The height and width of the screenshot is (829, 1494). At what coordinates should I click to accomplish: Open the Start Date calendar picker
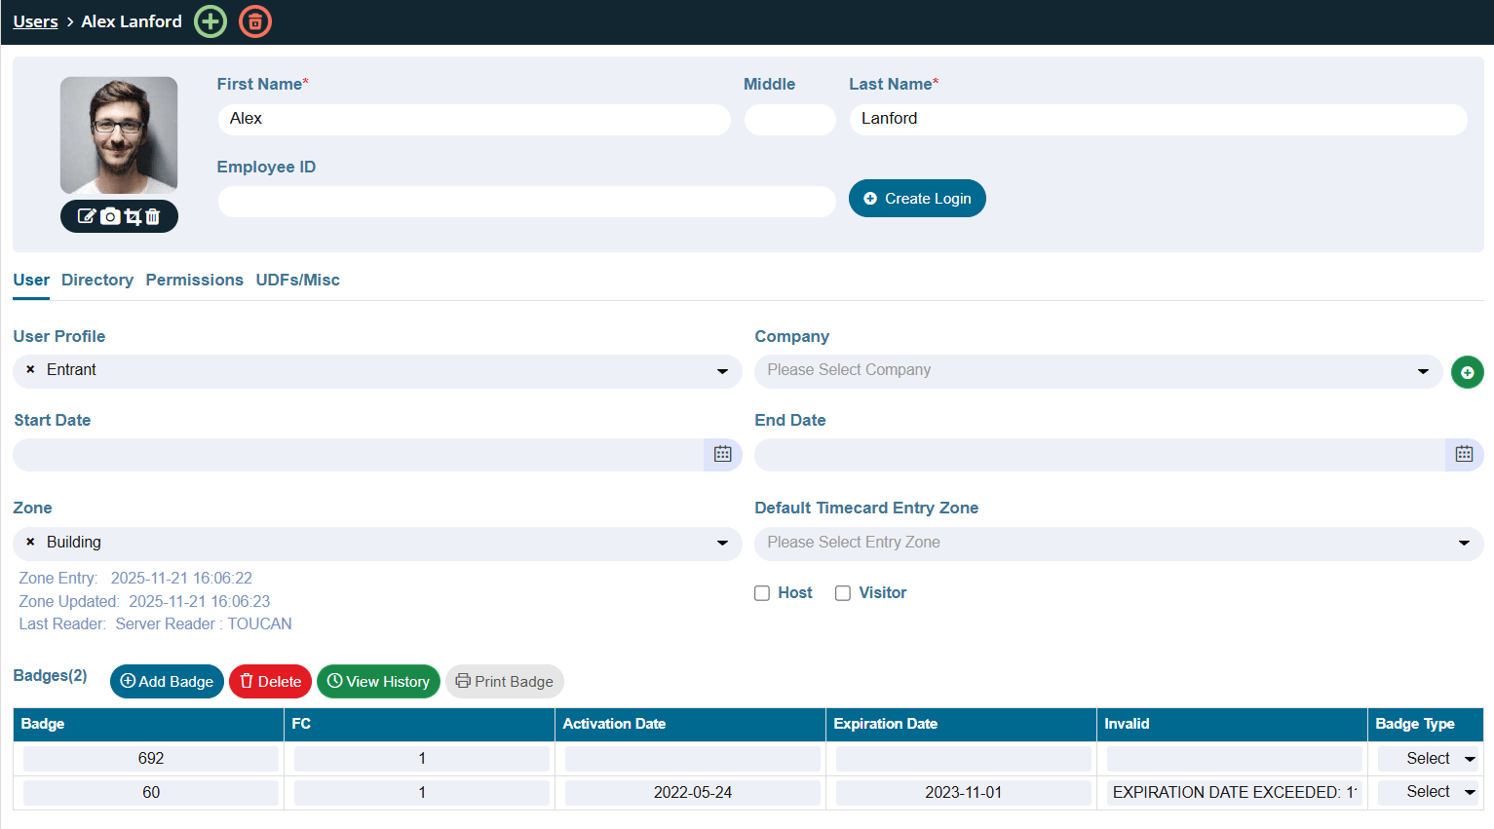pyautogui.click(x=722, y=454)
